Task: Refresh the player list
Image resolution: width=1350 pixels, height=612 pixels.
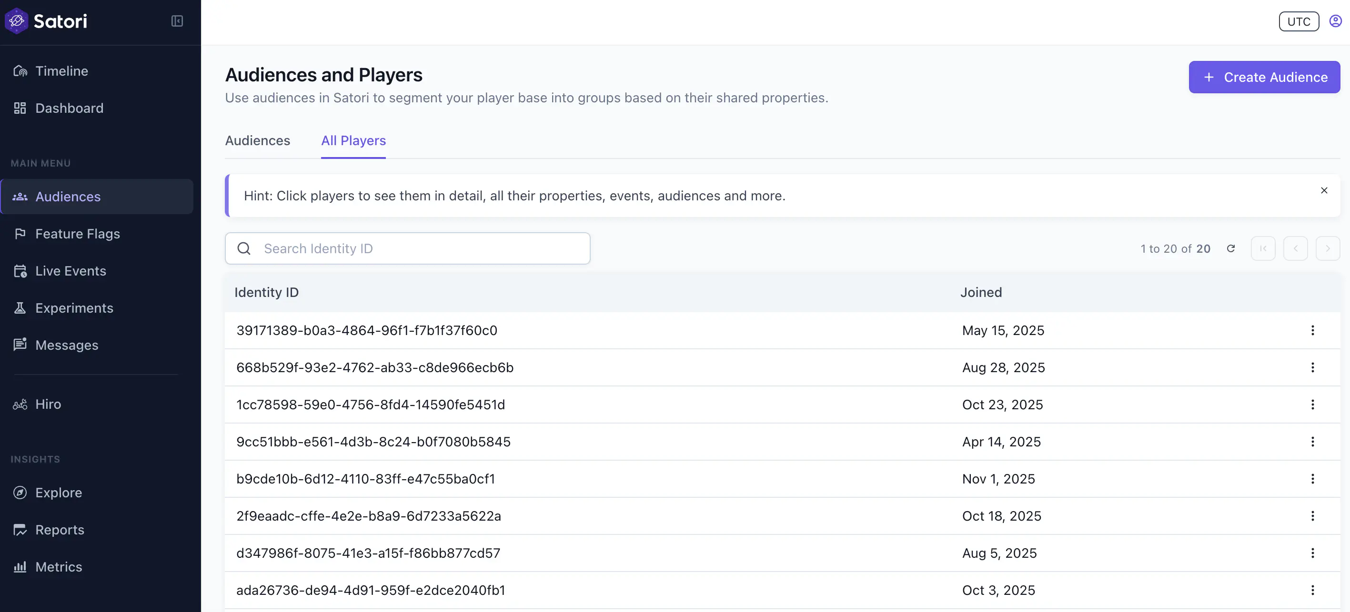Action: point(1231,248)
